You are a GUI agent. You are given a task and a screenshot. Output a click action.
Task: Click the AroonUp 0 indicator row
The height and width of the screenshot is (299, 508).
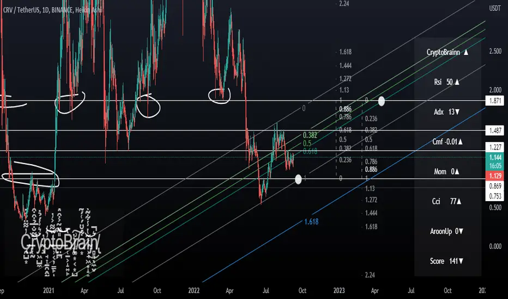[447, 231]
